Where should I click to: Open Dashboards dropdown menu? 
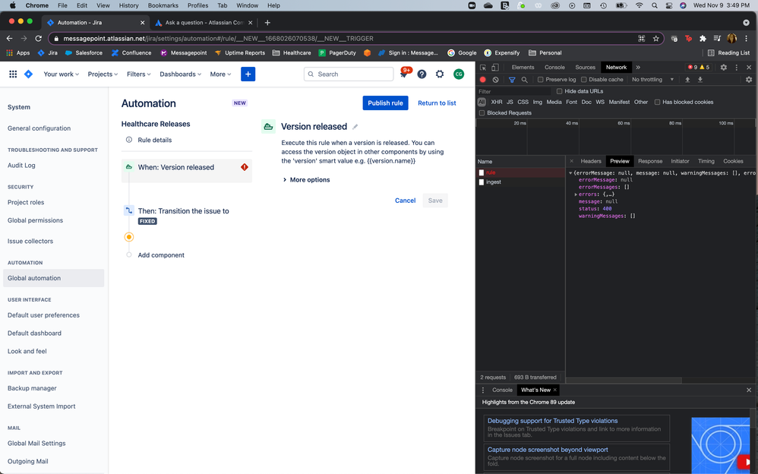(x=180, y=74)
